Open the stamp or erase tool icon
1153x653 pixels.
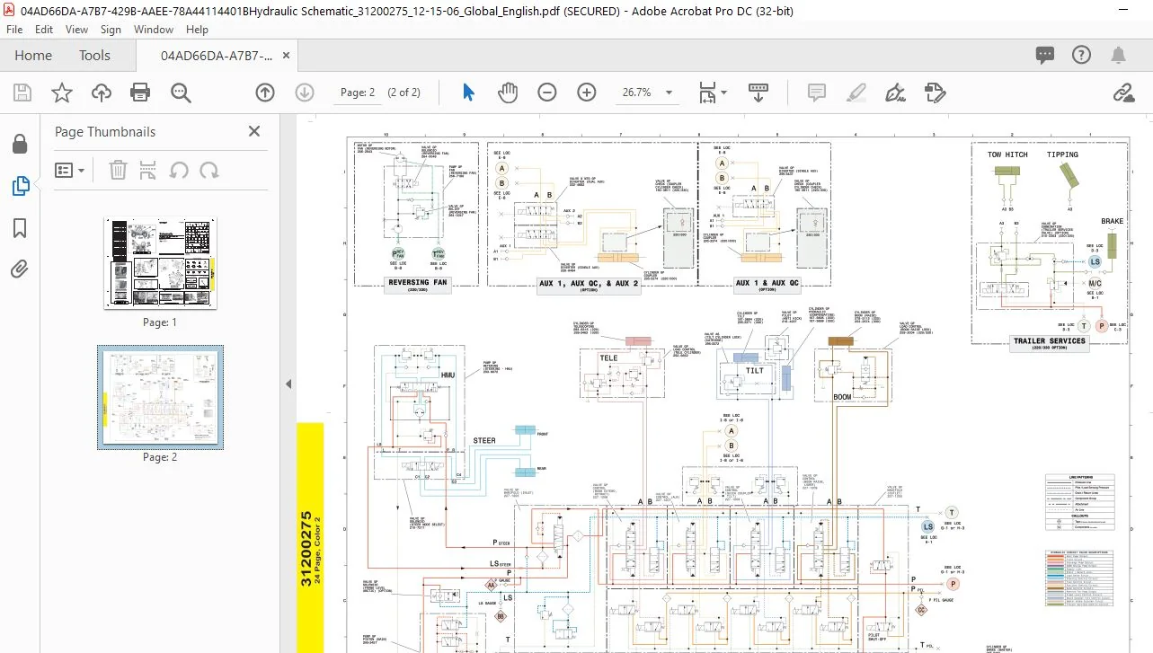935,93
